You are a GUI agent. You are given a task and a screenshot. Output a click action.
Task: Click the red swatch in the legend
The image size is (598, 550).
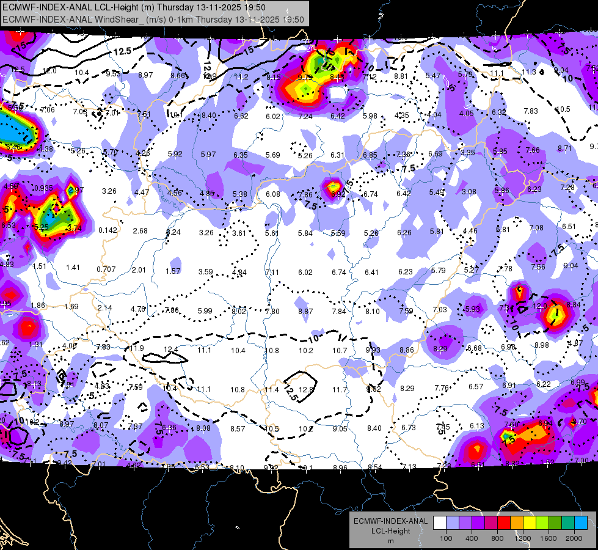click(x=504, y=523)
